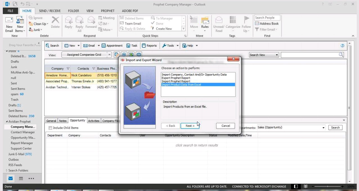Open more navigation options ellipsis

tap(31, 178)
